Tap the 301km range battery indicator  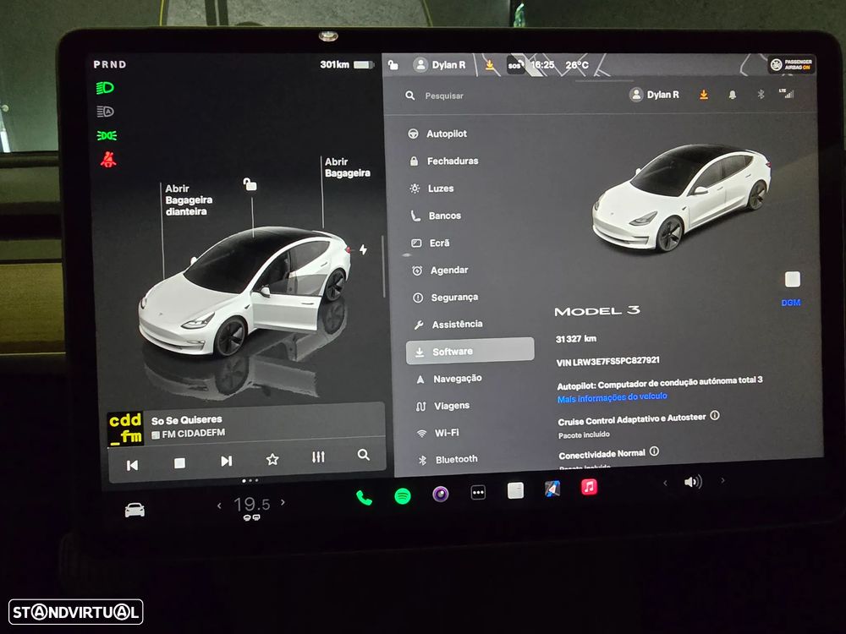pyautogui.click(x=346, y=65)
